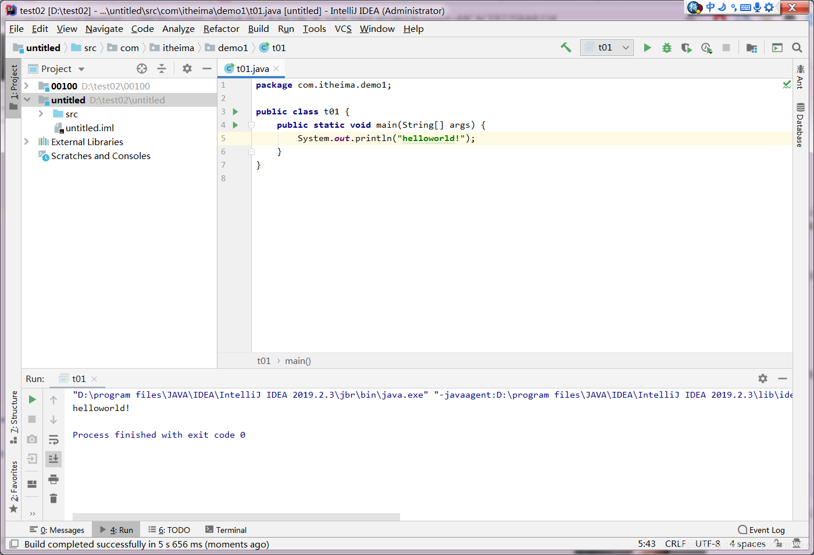
Task: Open the File menu
Action: 16,28
